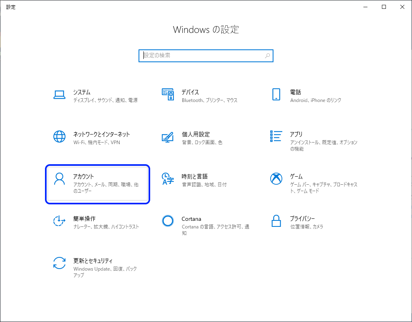This screenshot has width=412, height=322.
Task: Open the ゲーム Xbox icon
Action: (276, 179)
